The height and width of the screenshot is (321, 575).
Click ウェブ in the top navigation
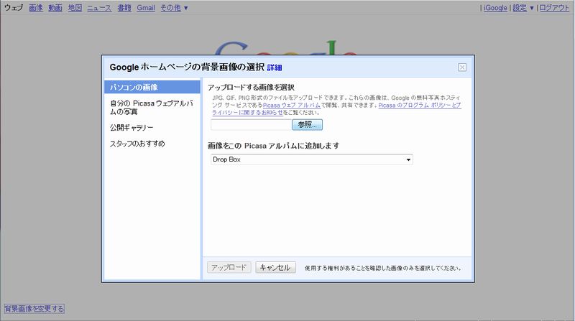tap(14, 8)
